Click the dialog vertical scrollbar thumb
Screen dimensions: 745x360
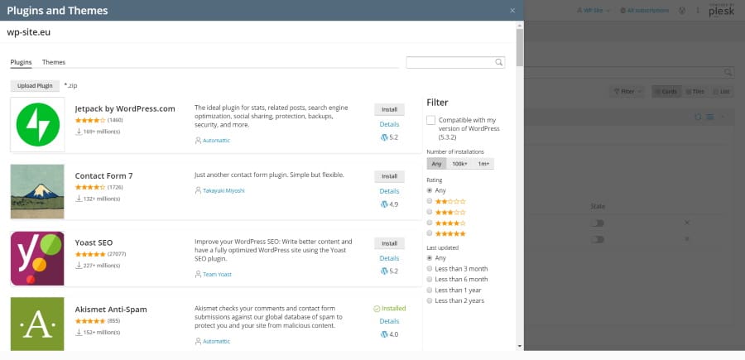520,47
